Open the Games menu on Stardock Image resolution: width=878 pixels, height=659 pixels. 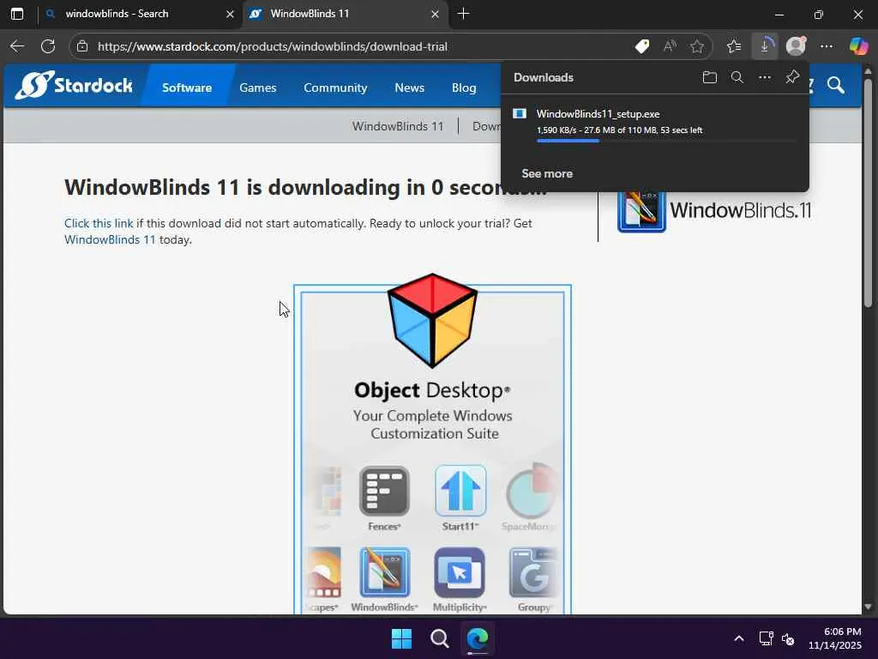coord(257,88)
